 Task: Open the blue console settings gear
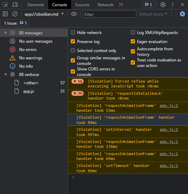tap(182, 14)
